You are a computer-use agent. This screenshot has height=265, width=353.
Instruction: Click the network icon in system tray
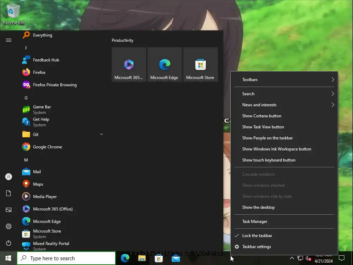coord(300,258)
